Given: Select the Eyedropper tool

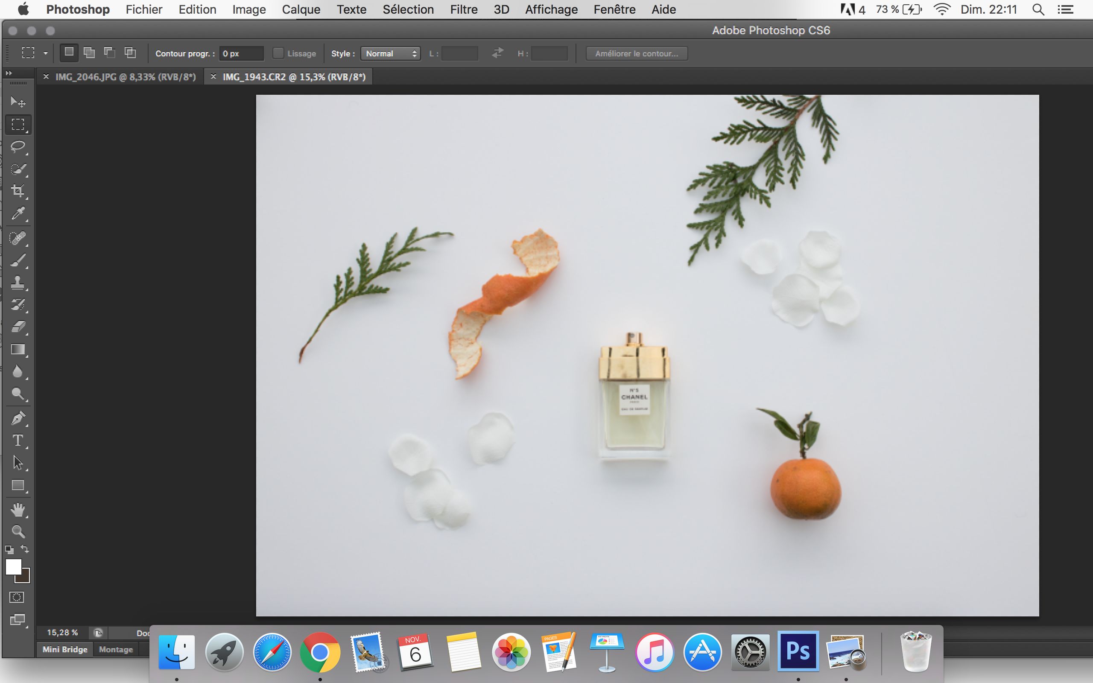Looking at the screenshot, I should (18, 213).
